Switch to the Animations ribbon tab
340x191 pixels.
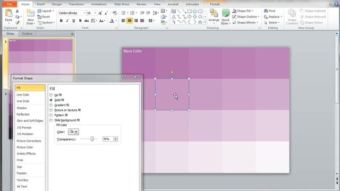pos(99,4)
